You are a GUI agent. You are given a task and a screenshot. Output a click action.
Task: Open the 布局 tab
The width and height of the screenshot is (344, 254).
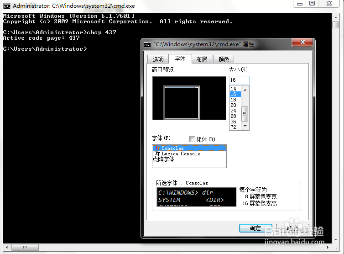click(x=202, y=59)
